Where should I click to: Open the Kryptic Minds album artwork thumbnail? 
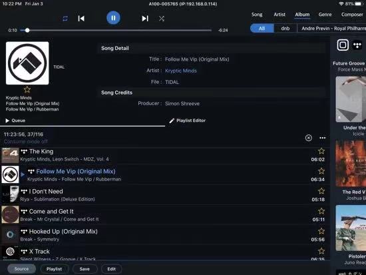click(x=27, y=63)
